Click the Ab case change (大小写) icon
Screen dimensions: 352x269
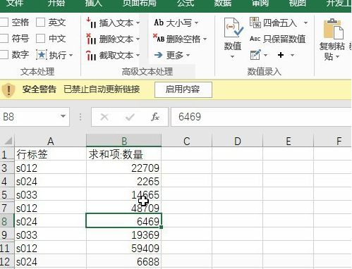coord(159,23)
